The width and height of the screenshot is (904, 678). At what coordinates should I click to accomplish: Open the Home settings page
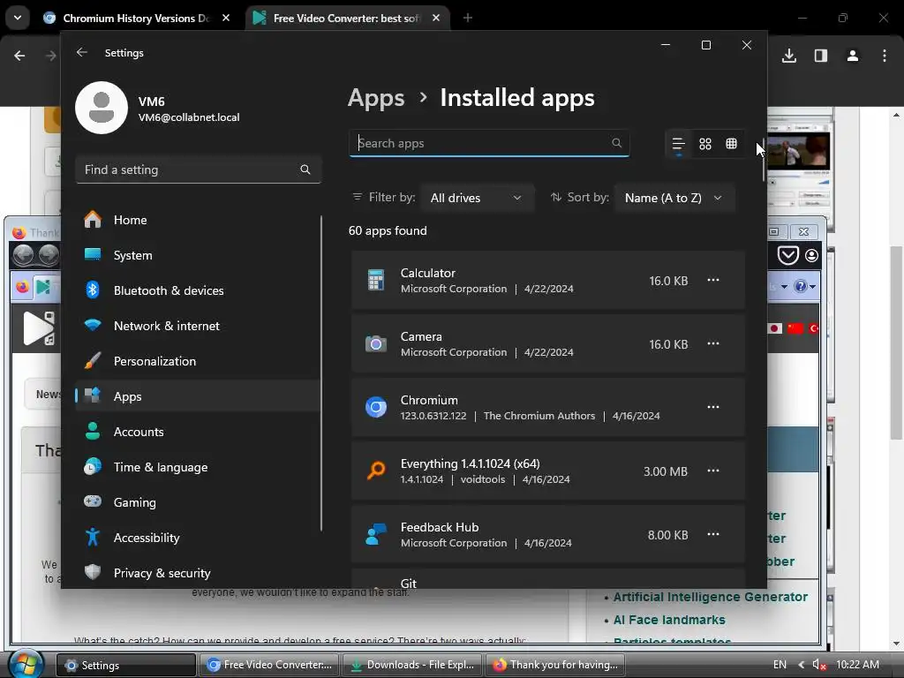pos(199,220)
